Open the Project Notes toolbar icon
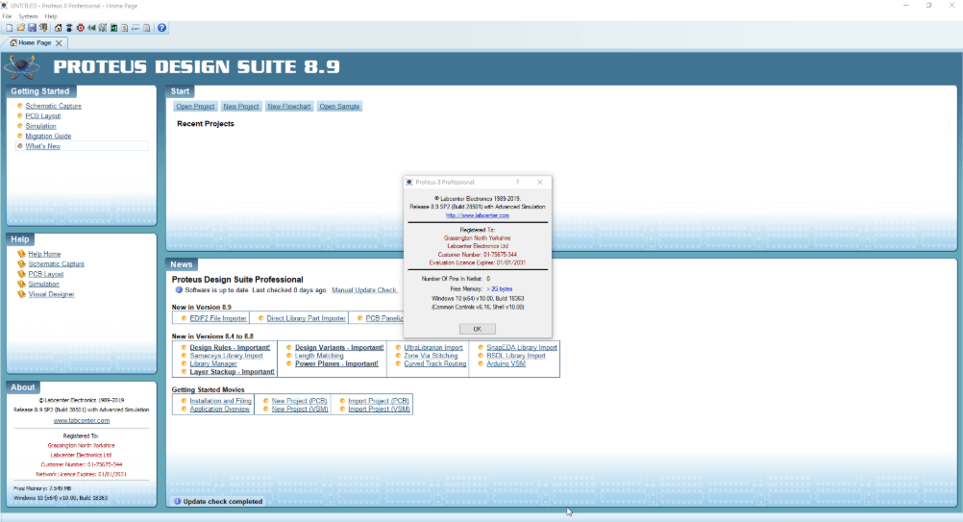963x522 pixels. 147,28
